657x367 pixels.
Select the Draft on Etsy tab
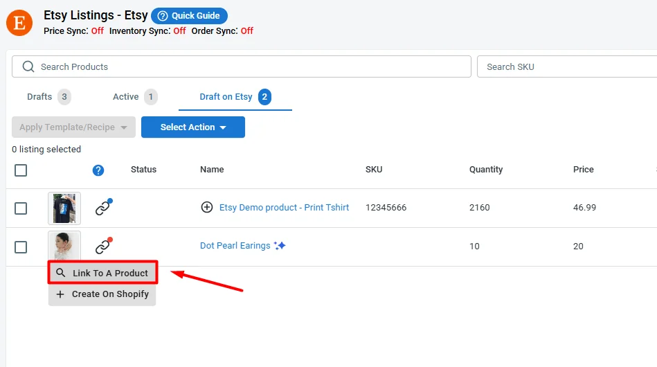coord(226,97)
